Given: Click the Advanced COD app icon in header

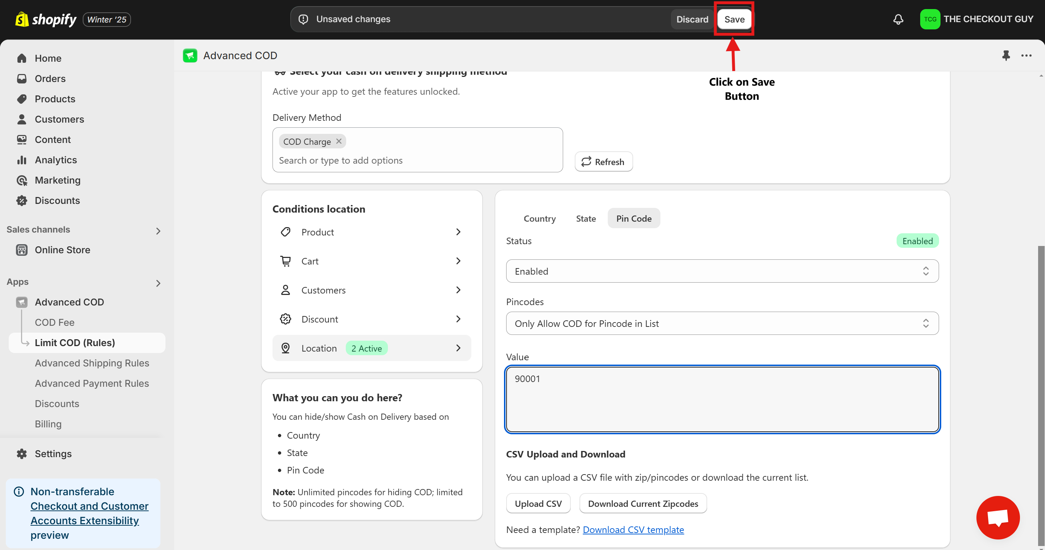Looking at the screenshot, I should coord(190,55).
